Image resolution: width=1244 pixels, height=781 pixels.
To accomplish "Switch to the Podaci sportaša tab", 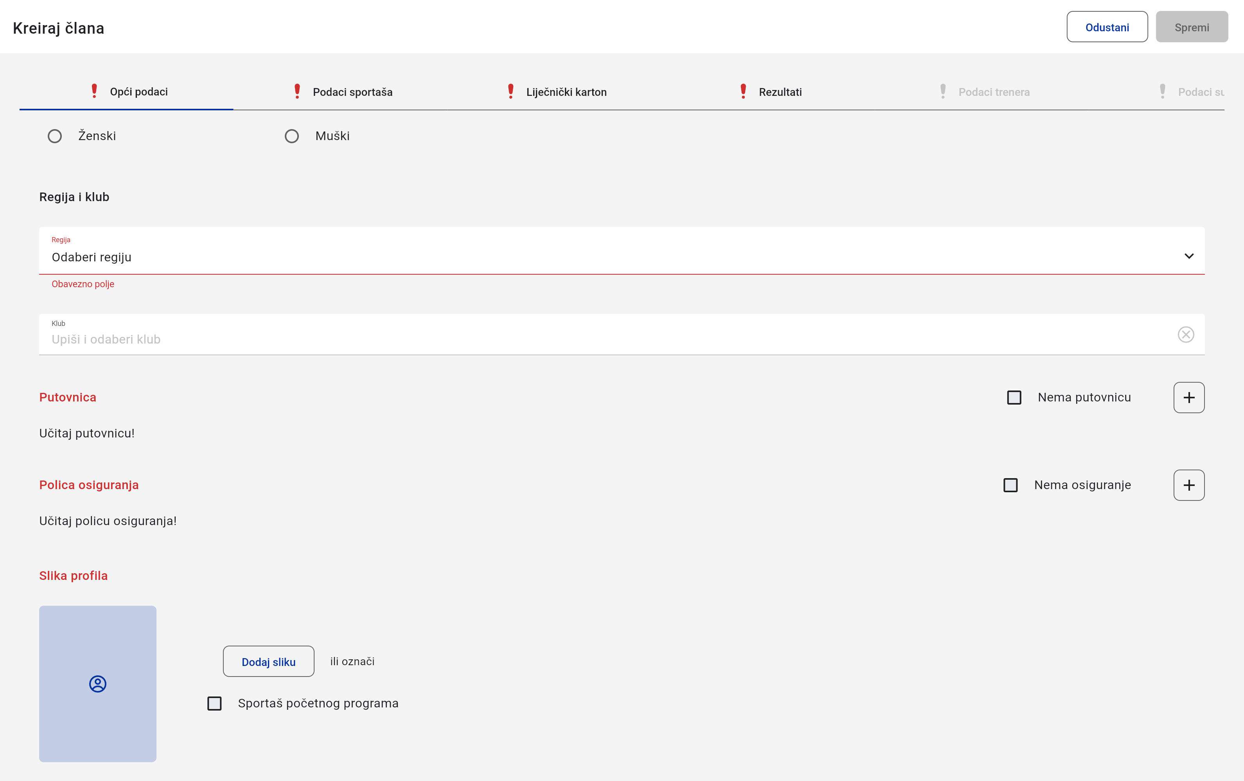I will click(352, 92).
